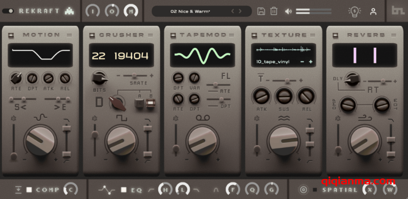Enable the EQ checkbox
The height and width of the screenshot is (199, 408).
124,190
